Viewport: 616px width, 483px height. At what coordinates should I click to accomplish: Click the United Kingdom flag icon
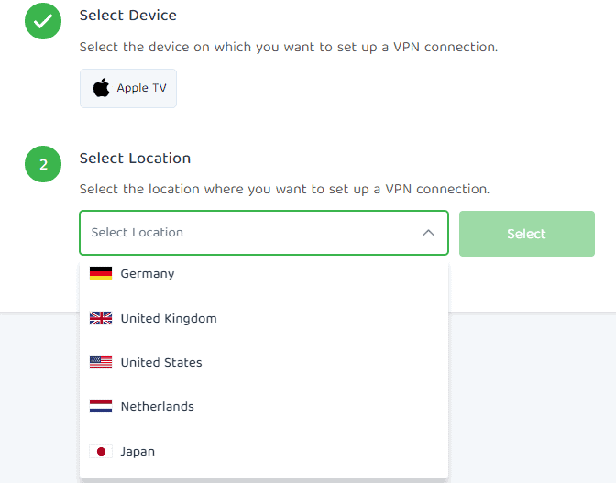[101, 318]
